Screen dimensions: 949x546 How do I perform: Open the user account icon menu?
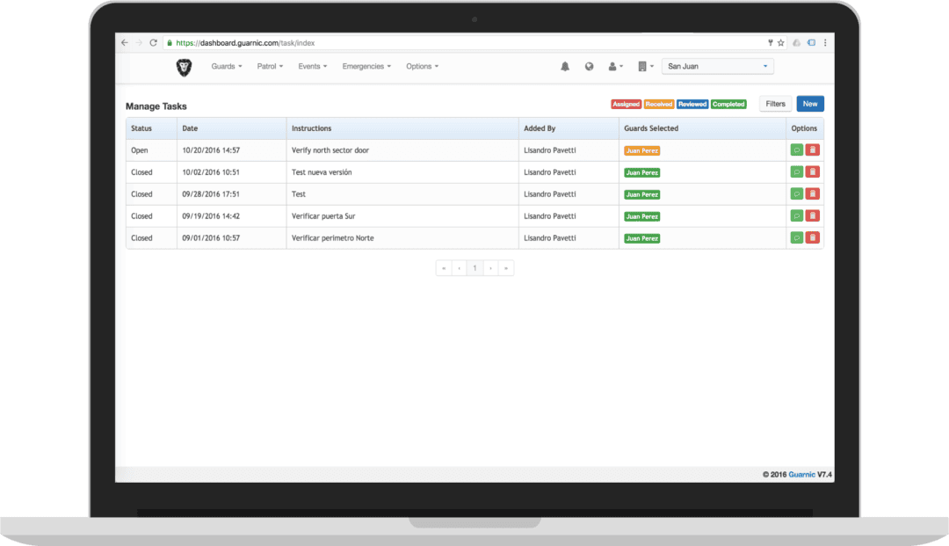[x=613, y=66]
